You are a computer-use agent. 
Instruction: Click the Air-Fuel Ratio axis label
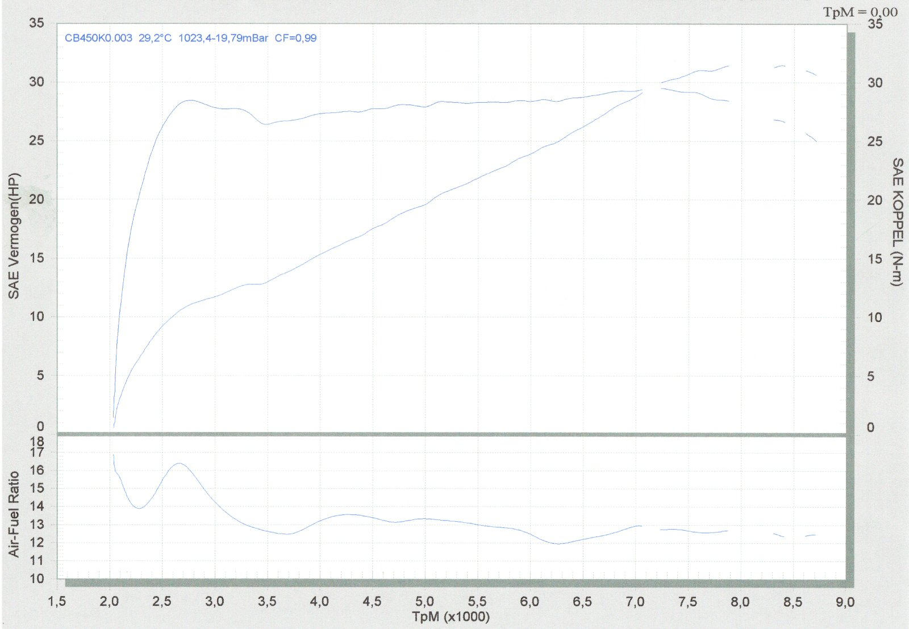[x=14, y=514]
